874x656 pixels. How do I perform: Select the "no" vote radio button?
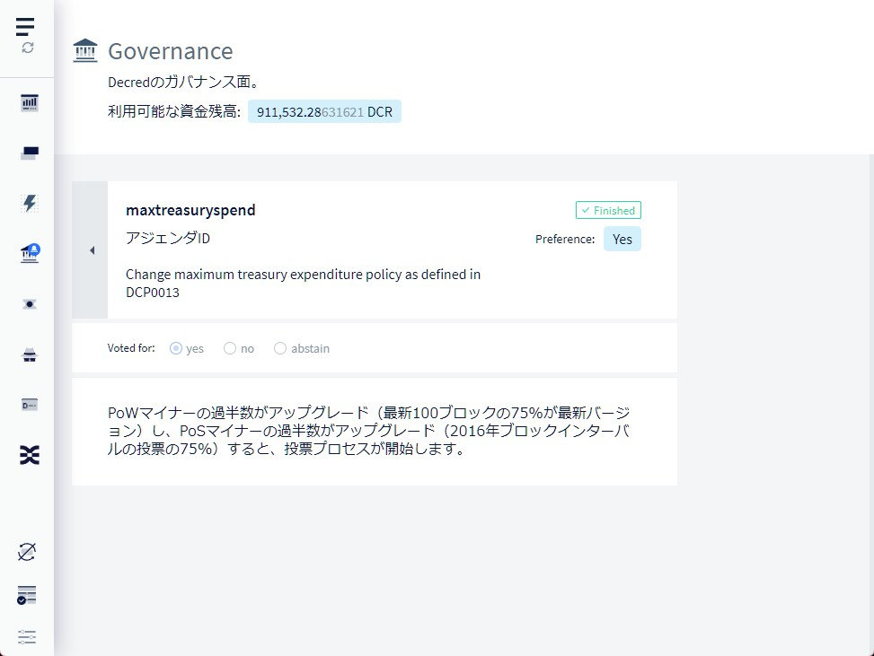[x=230, y=348]
